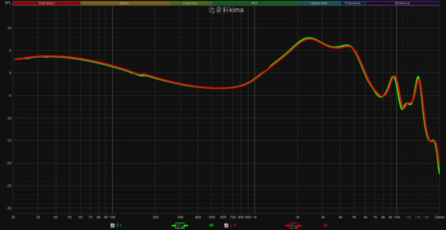Click the 3: R legend label
Screen dimensions: 446x230
234,226
